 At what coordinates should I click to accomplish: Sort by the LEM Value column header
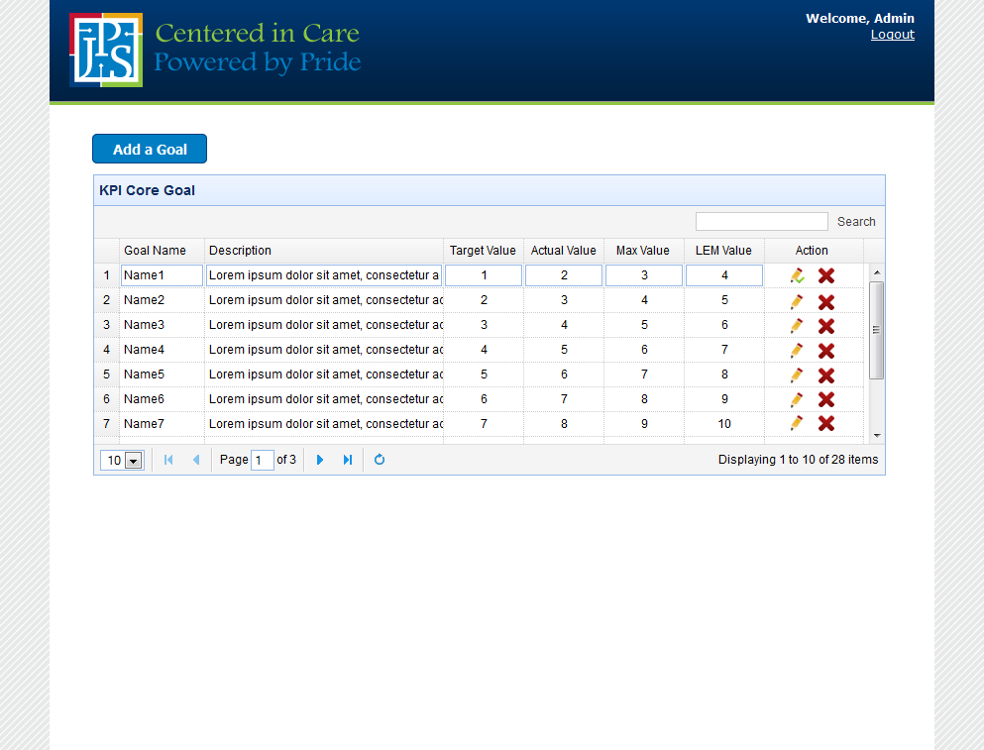(x=724, y=251)
